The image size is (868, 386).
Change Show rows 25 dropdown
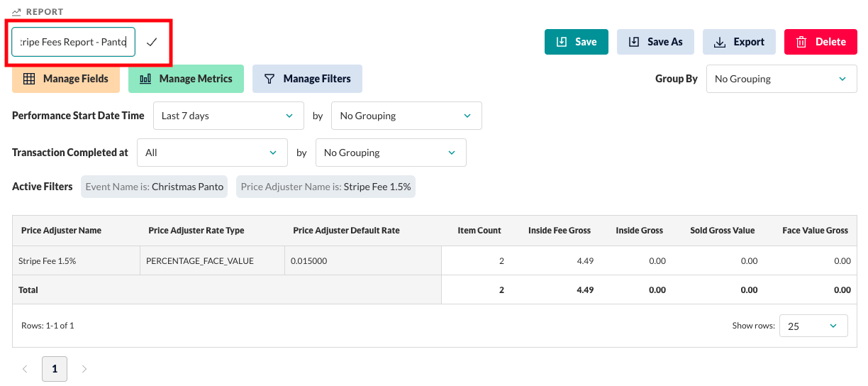[x=813, y=326]
